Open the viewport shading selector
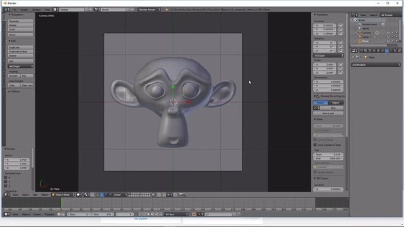Viewport: 404px width, 227px height. tap(79, 195)
